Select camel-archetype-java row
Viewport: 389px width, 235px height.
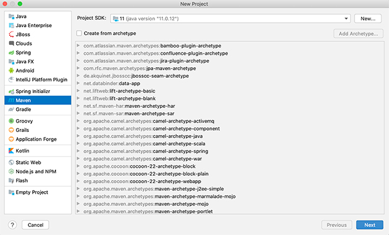coord(230,136)
